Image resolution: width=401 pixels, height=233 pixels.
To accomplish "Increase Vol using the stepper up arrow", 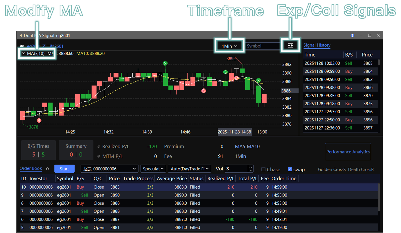I will pos(251,167).
